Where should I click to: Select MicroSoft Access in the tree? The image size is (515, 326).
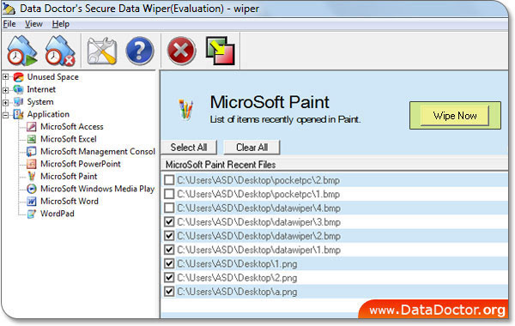tap(72, 127)
